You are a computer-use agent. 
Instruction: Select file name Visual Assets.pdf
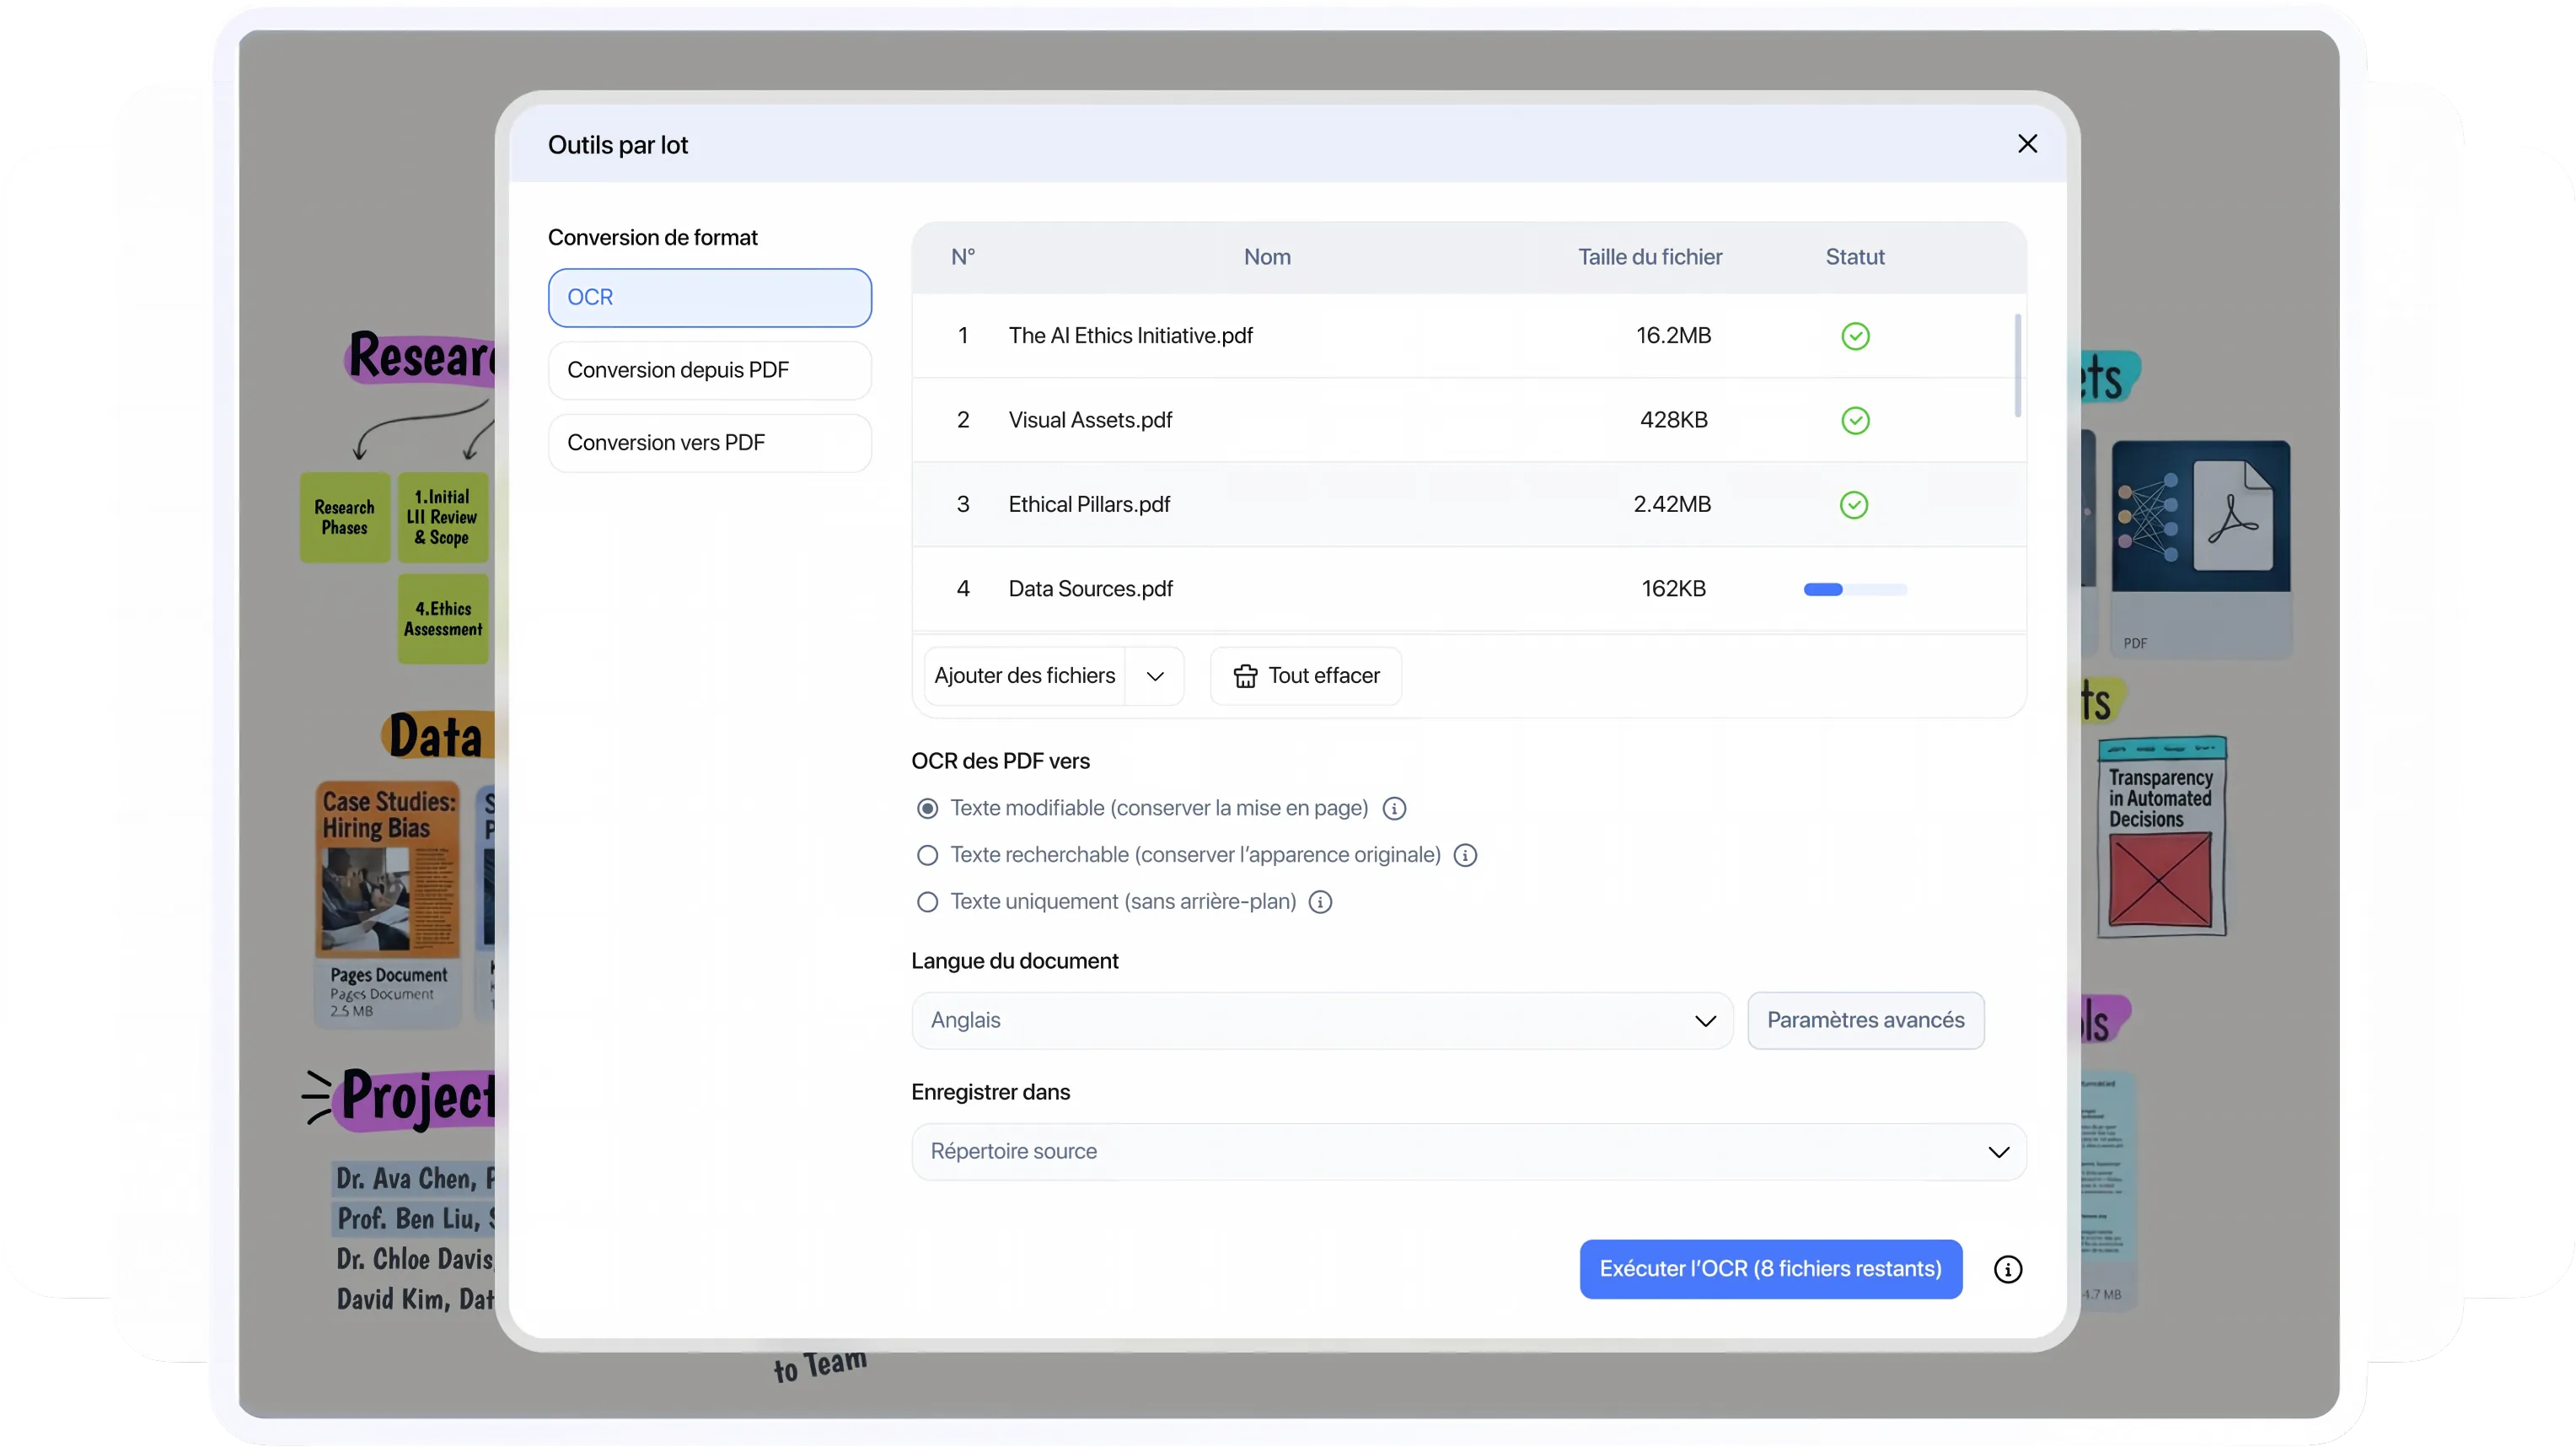pos(1090,420)
